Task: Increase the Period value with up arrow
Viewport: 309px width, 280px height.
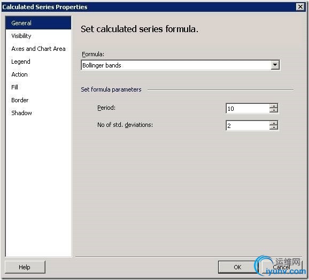Action: (x=274, y=106)
